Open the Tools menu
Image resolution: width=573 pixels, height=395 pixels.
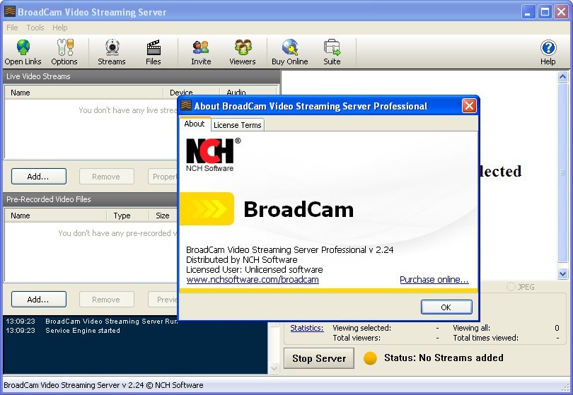pyautogui.click(x=35, y=28)
